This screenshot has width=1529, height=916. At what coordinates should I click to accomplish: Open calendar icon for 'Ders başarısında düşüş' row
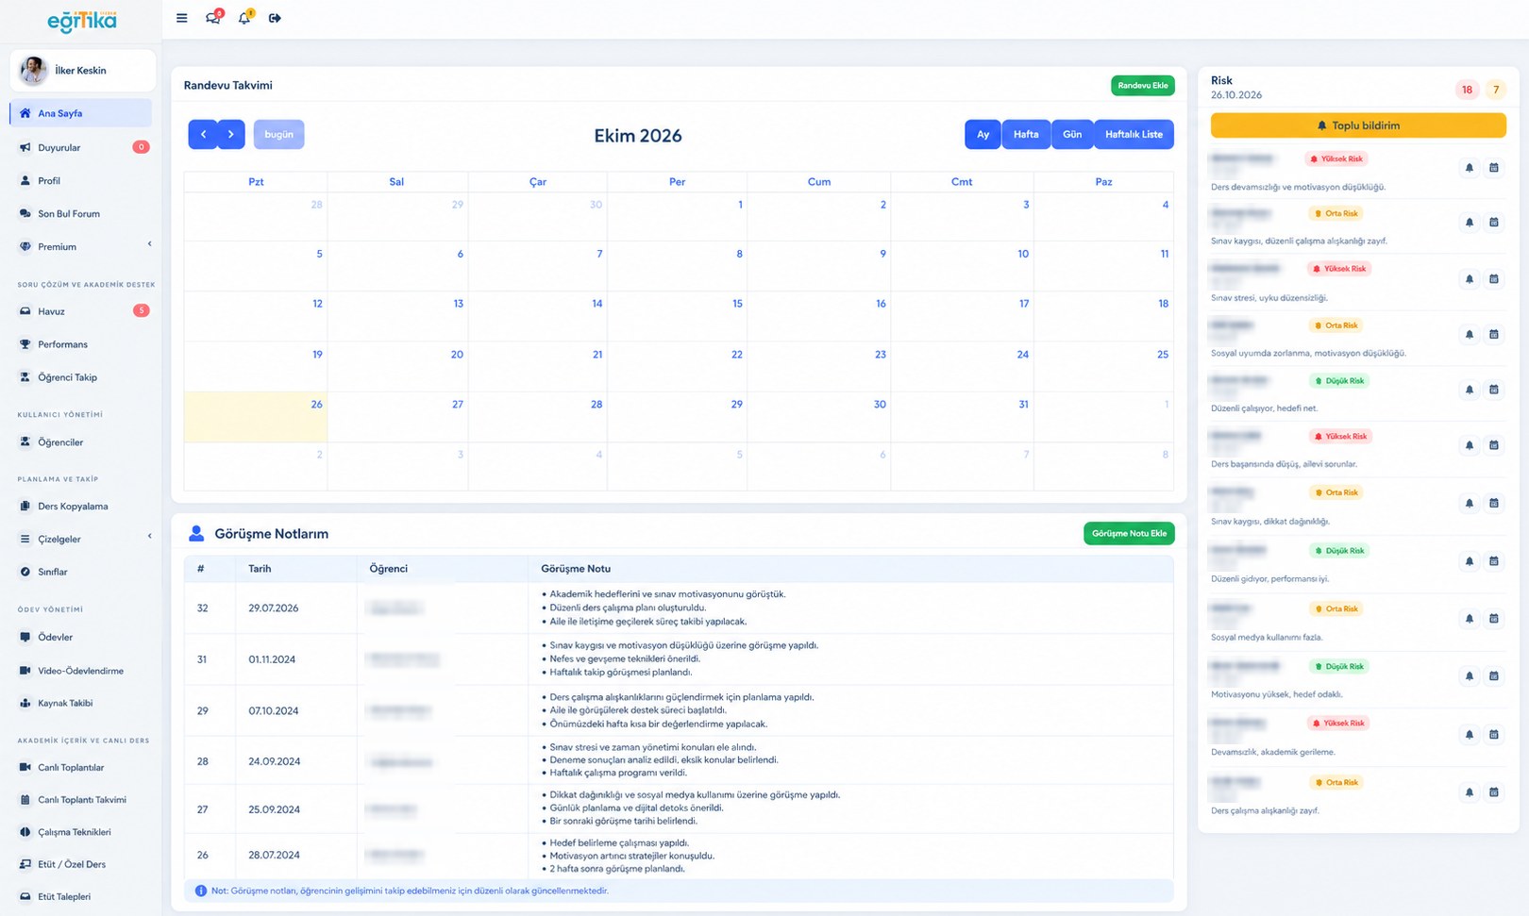click(1494, 445)
